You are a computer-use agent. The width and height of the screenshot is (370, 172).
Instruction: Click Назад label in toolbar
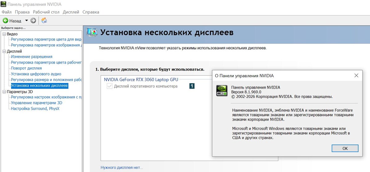15,21
